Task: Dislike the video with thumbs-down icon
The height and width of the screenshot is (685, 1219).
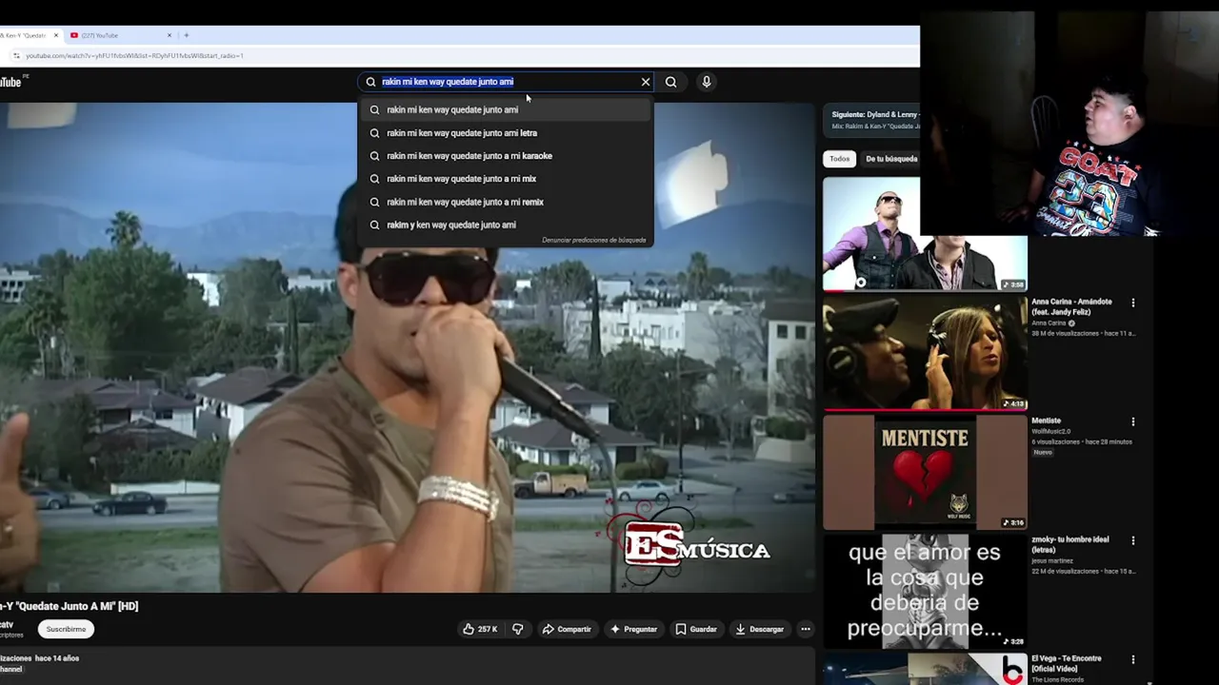Action: coord(517,629)
